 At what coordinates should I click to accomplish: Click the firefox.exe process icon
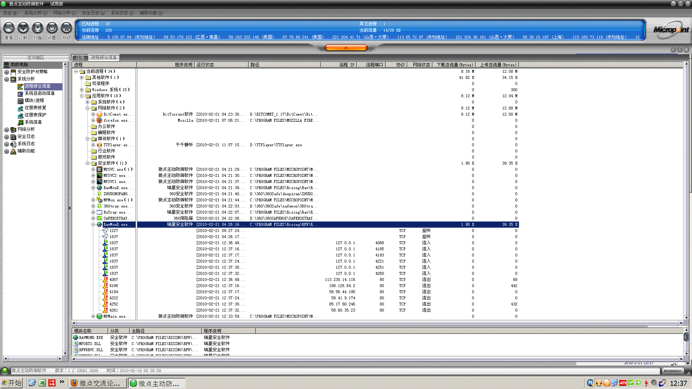[x=99, y=121]
